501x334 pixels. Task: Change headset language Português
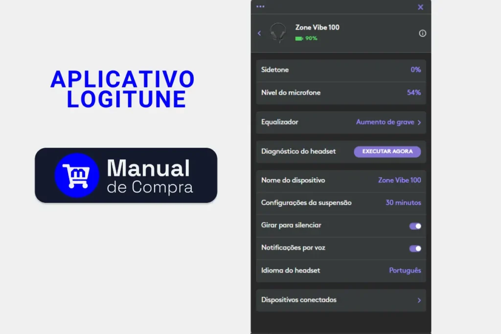pyautogui.click(x=405, y=270)
